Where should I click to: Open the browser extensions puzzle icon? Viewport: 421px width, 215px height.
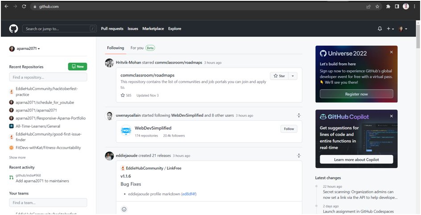pyautogui.click(x=388, y=7)
